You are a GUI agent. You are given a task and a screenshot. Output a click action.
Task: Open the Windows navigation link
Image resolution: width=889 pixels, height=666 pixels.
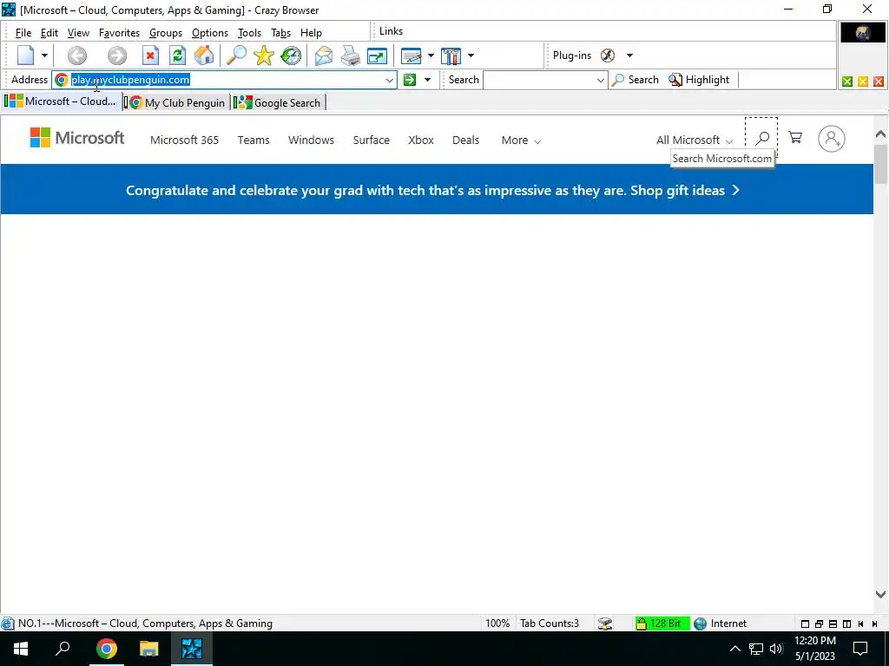coord(312,140)
